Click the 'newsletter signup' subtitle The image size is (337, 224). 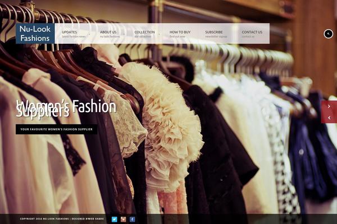pos(216,36)
